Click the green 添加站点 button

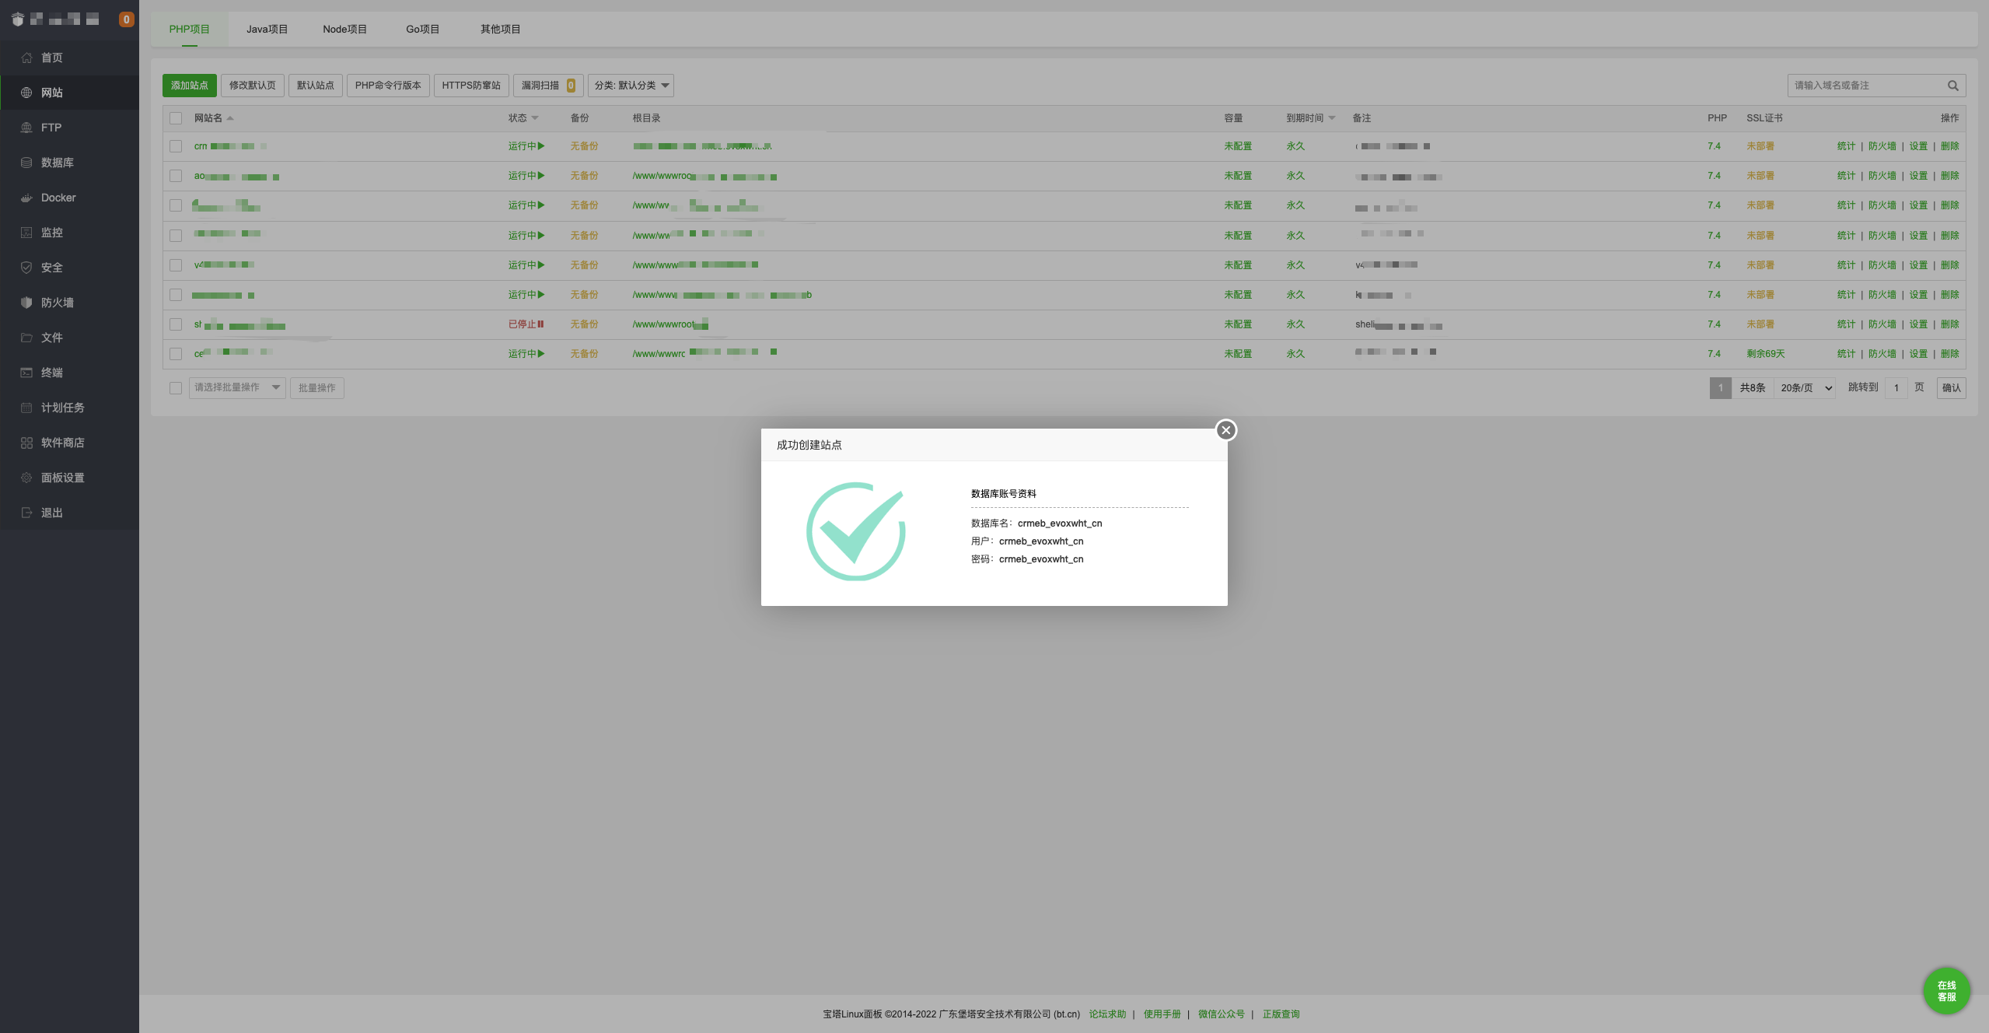[189, 86]
